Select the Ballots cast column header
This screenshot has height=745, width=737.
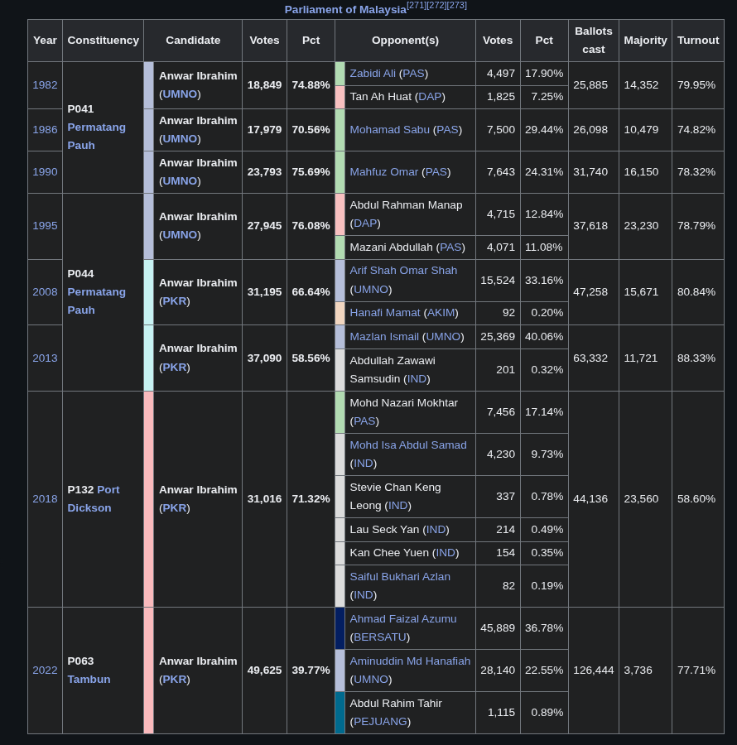[594, 41]
